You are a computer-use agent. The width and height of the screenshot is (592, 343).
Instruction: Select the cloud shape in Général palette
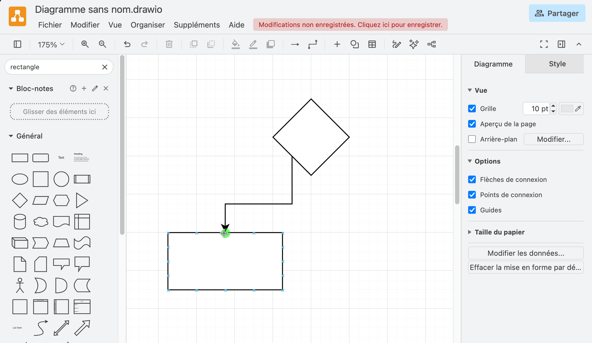click(41, 222)
